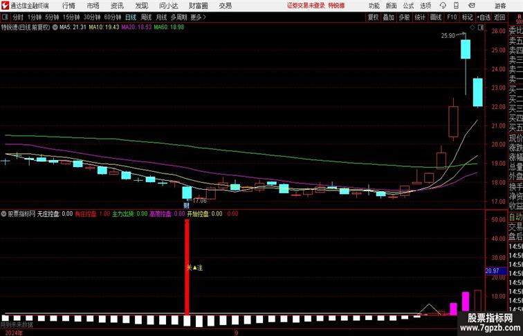Viewport: 523px width, 336px height.
Task: Click the 证券交易未登录 login link
Action: 306,6
